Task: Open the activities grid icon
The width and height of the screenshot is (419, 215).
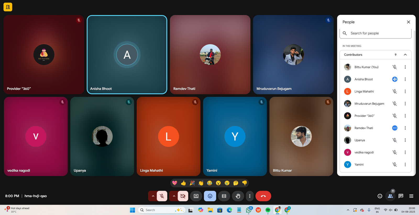Action: [x=411, y=196]
